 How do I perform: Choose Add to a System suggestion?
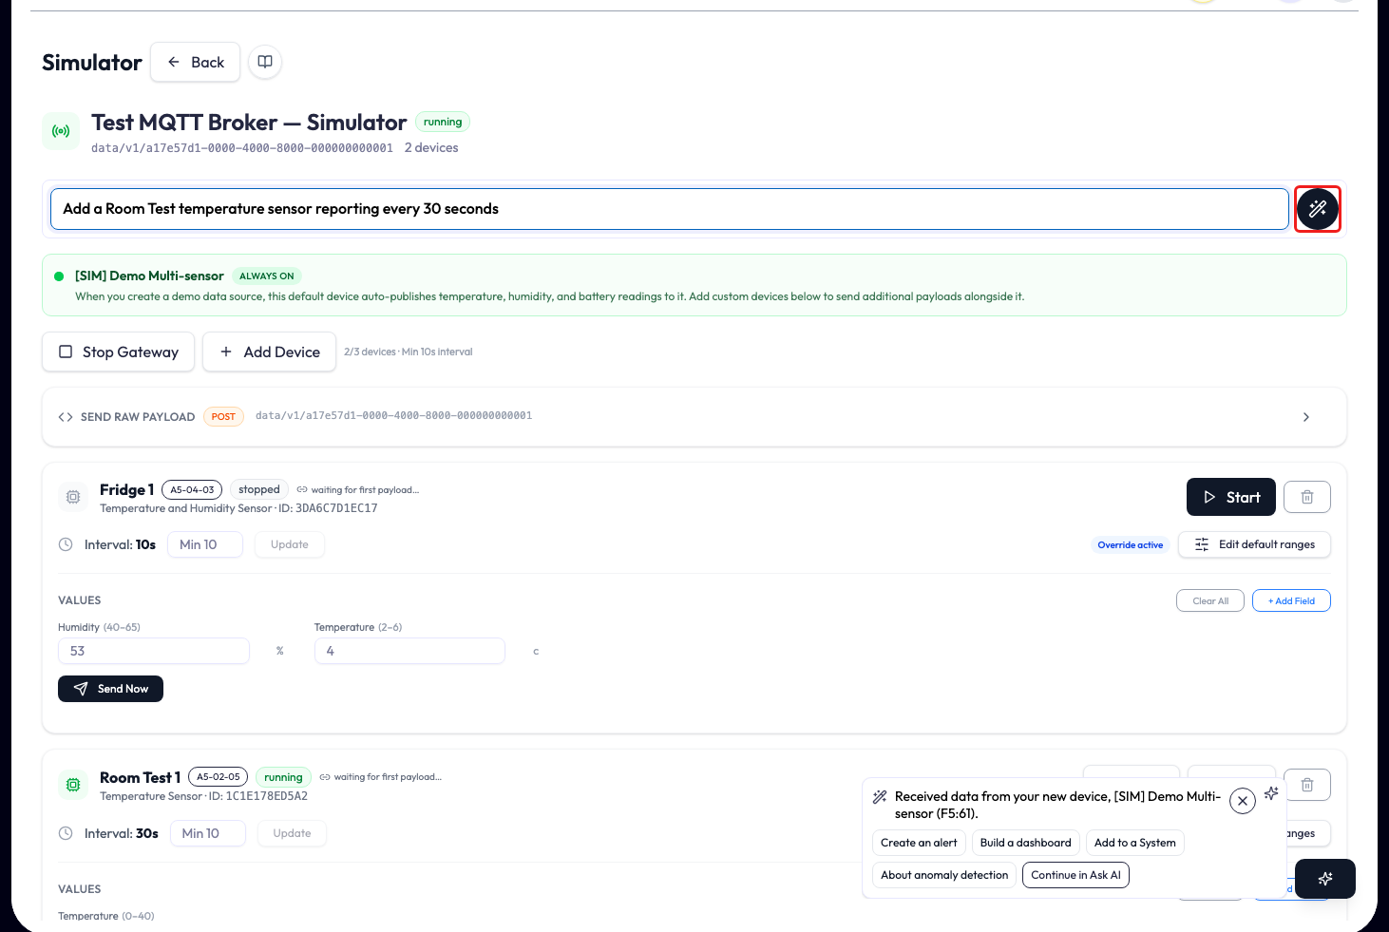pyautogui.click(x=1135, y=843)
